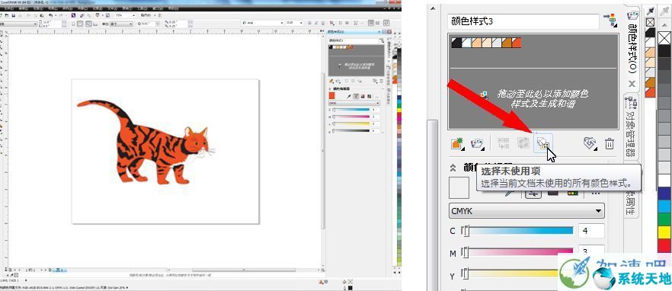
Task: Click the Select Unused Items (选择未使用项) icon
Action: pyautogui.click(x=543, y=143)
